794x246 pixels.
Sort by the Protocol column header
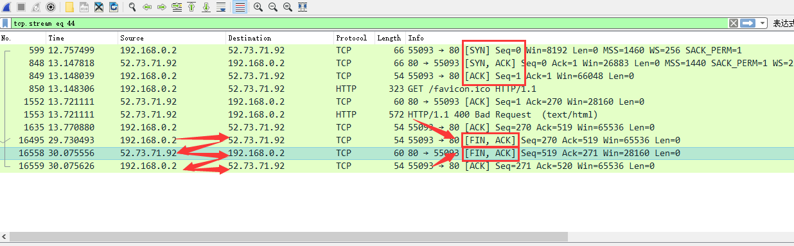(x=354, y=38)
